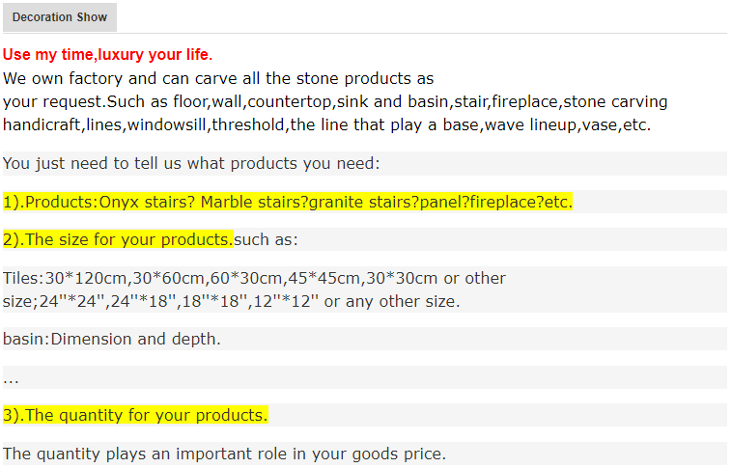Click the 'We own factory' sentence line
Screen dimensions: 732x468
tap(217, 78)
